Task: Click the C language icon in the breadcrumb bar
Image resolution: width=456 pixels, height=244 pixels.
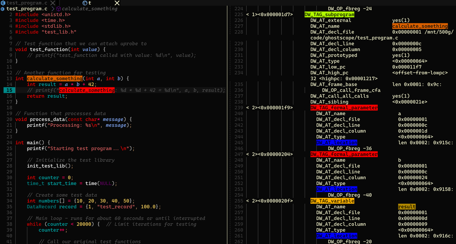Action: tap(3, 9)
